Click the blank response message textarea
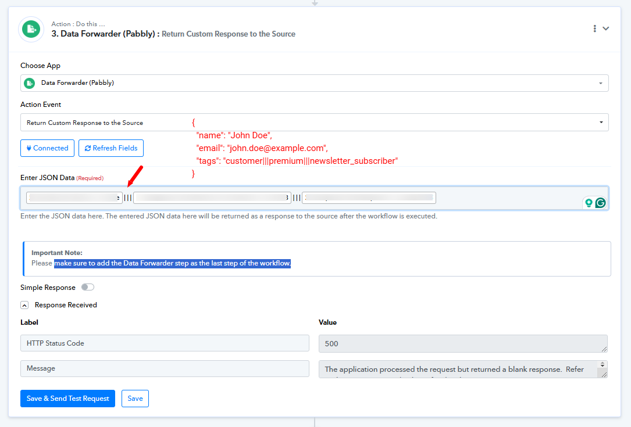This screenshot has height=427, width=631. (463, 369)
